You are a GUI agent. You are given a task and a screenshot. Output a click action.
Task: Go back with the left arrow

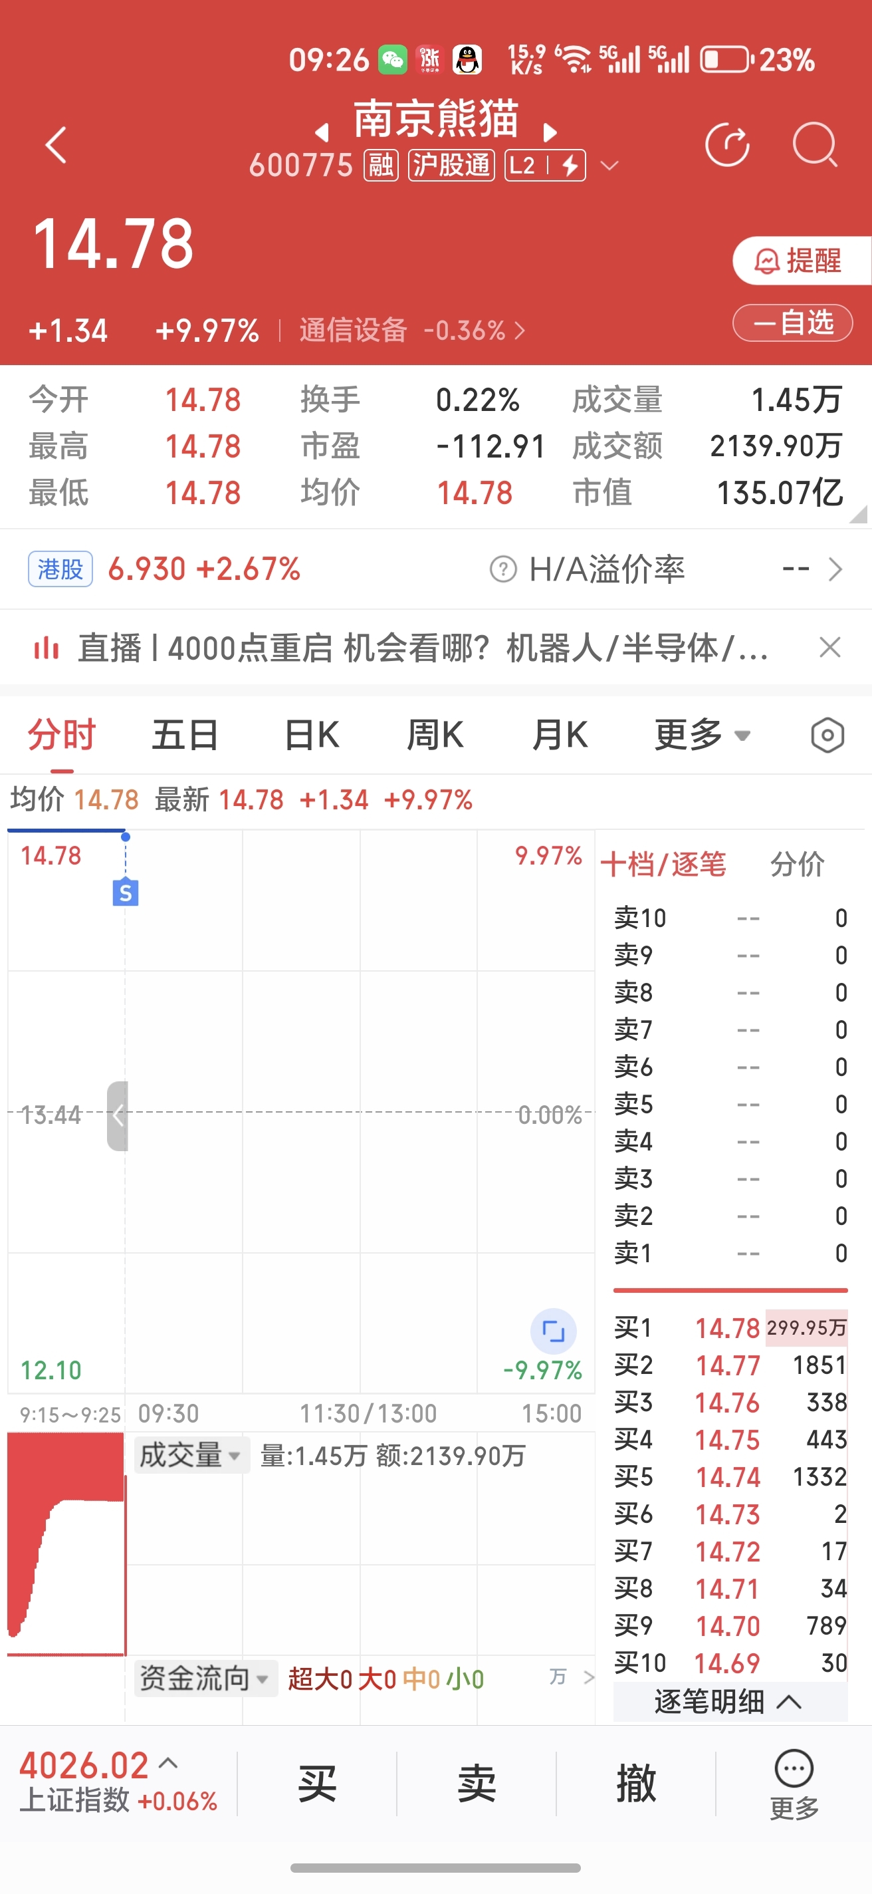(56, 144)
